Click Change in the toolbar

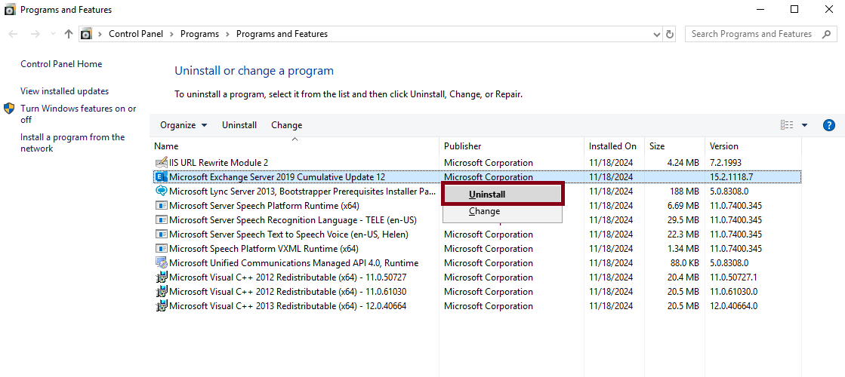point(287,125)
